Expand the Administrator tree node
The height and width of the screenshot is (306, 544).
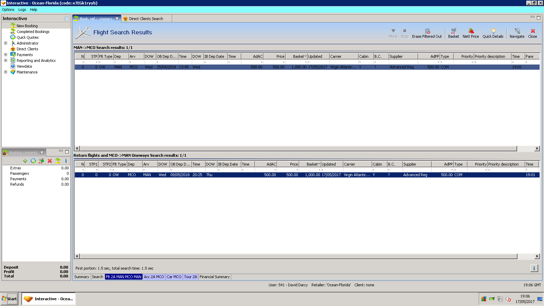coord(5,43)
